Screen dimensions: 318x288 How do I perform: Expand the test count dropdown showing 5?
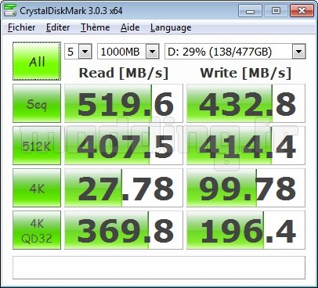85,52
